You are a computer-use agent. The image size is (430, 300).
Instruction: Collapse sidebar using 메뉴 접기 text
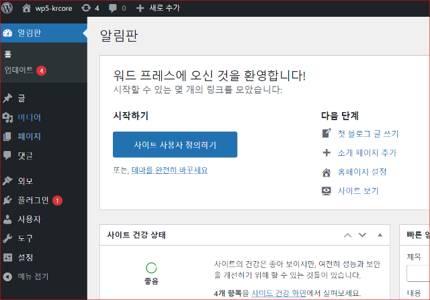click(x=33, y=277)
